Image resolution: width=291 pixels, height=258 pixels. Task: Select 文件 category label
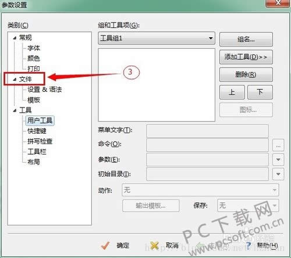[26, 79]
